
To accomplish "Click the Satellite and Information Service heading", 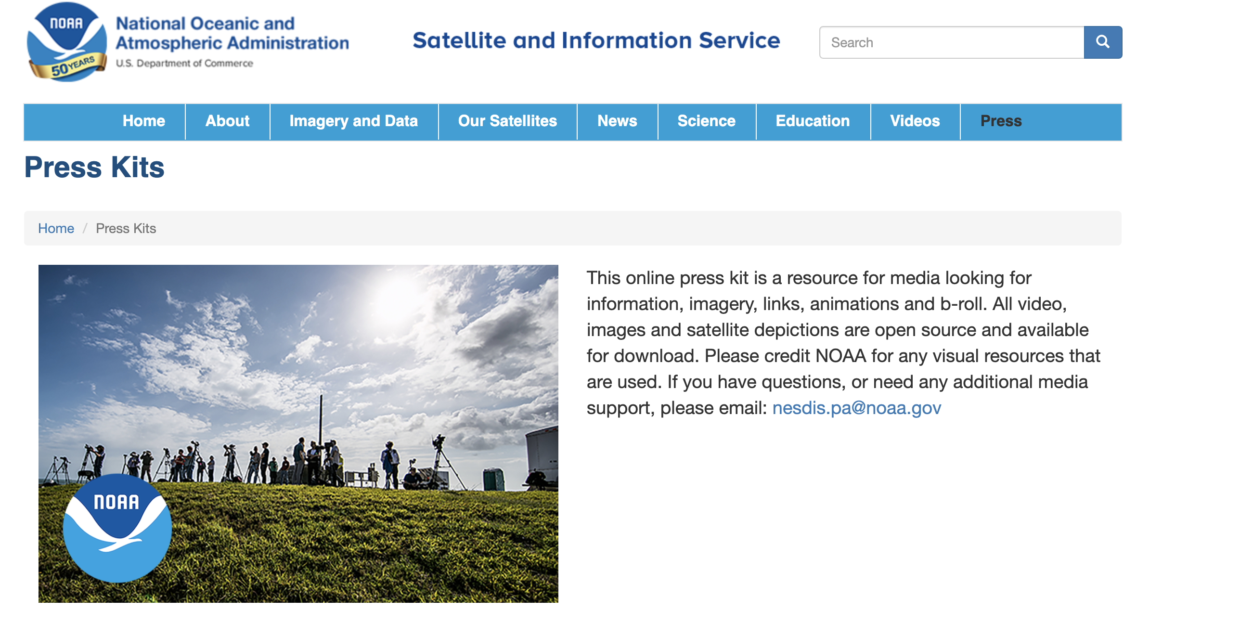I will pos(596,40).
